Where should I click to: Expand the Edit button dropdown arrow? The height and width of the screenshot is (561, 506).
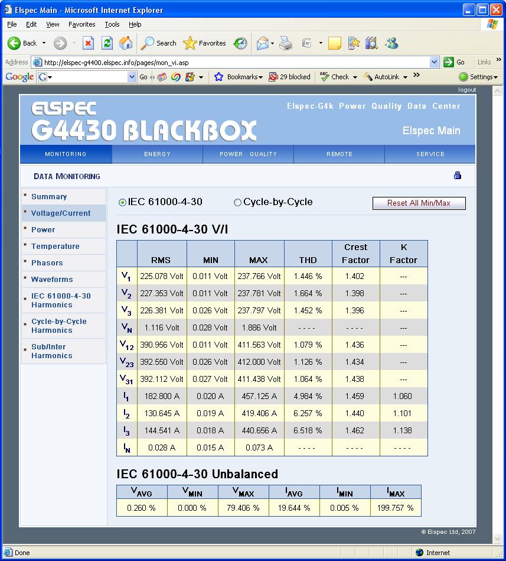click(x=321, y=43)
